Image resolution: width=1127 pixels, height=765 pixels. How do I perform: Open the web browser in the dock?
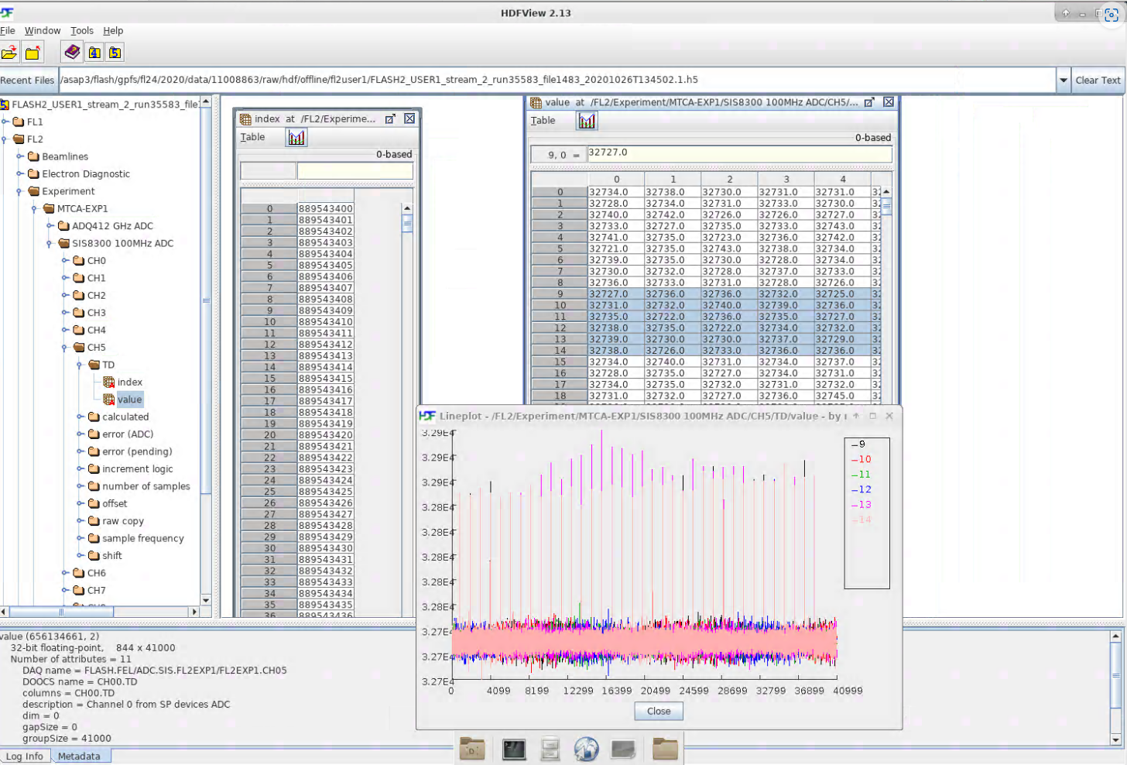(x=587, y=749)
